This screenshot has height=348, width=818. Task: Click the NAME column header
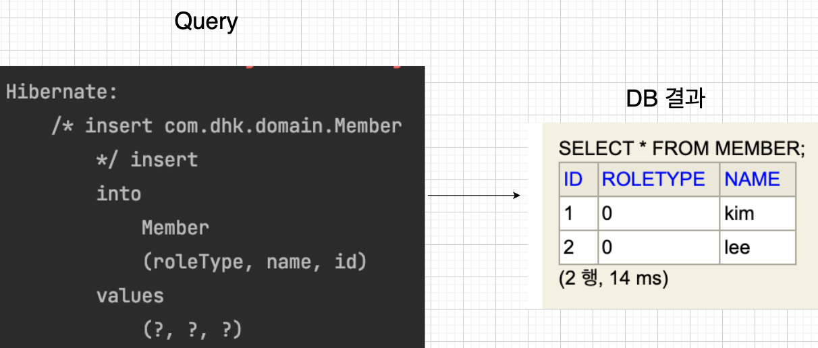pyautogui.click(x=758, y=179)
